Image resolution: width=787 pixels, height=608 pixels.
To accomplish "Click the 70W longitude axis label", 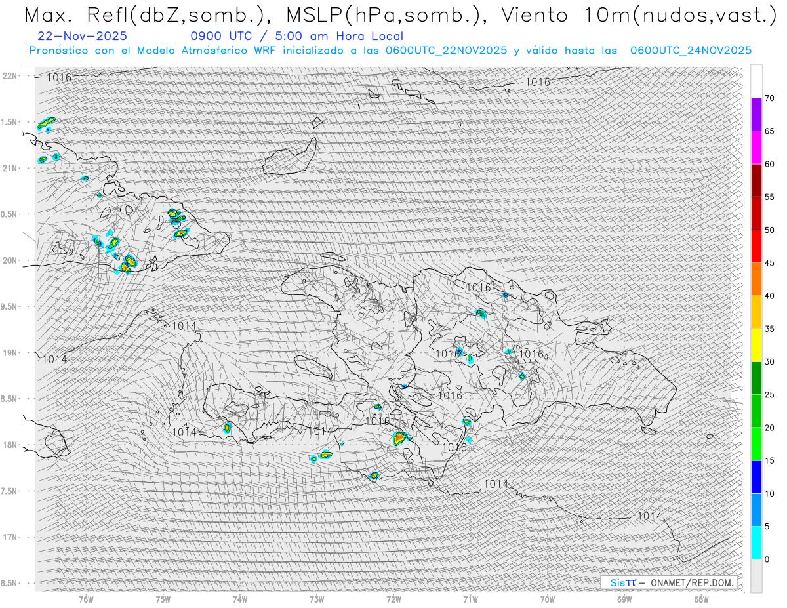I will 548,599.
